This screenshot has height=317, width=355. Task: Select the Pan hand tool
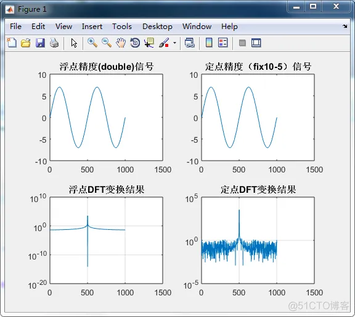[x=121, y=43]
